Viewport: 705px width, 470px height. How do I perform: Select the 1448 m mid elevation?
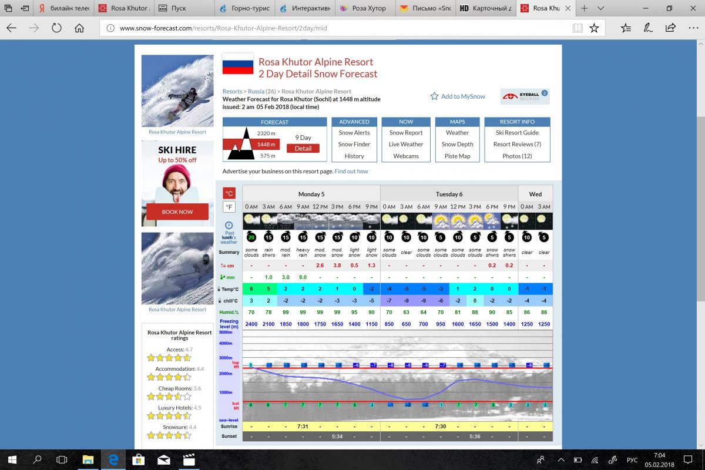[x=266, y=145]
